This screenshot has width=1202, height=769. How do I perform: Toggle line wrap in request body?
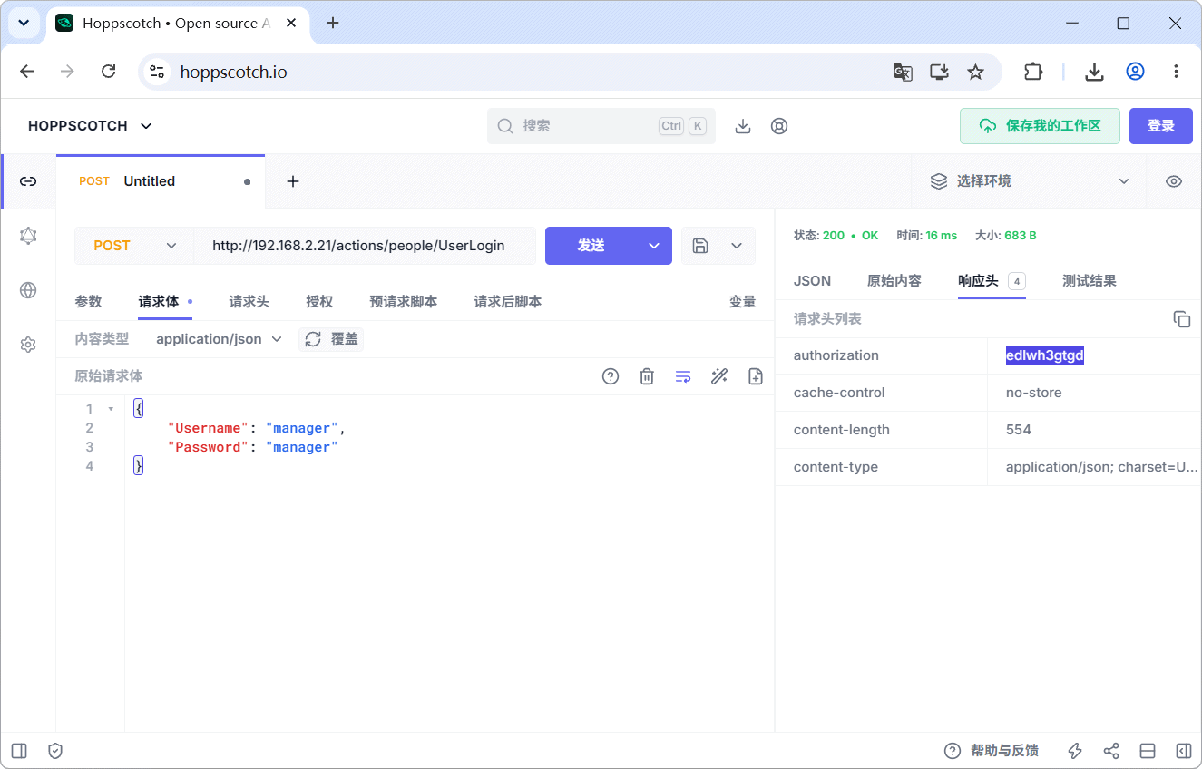tap(683, 376)
